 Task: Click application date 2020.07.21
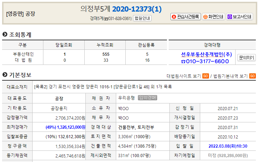click(227, 109)
